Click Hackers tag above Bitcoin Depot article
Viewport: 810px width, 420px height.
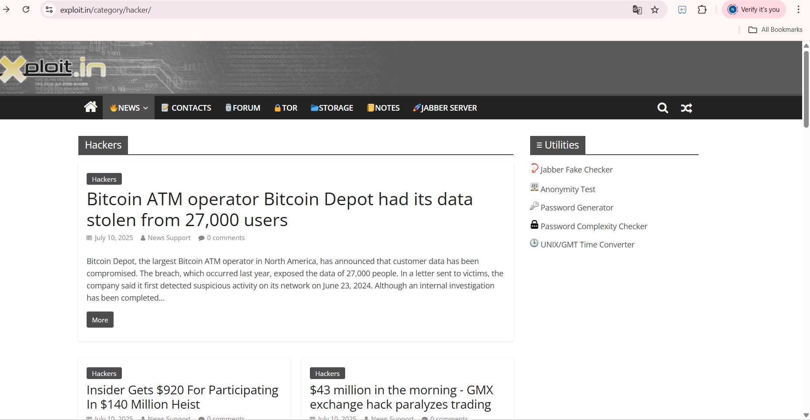pyautogui.click(x=104, y=179)
